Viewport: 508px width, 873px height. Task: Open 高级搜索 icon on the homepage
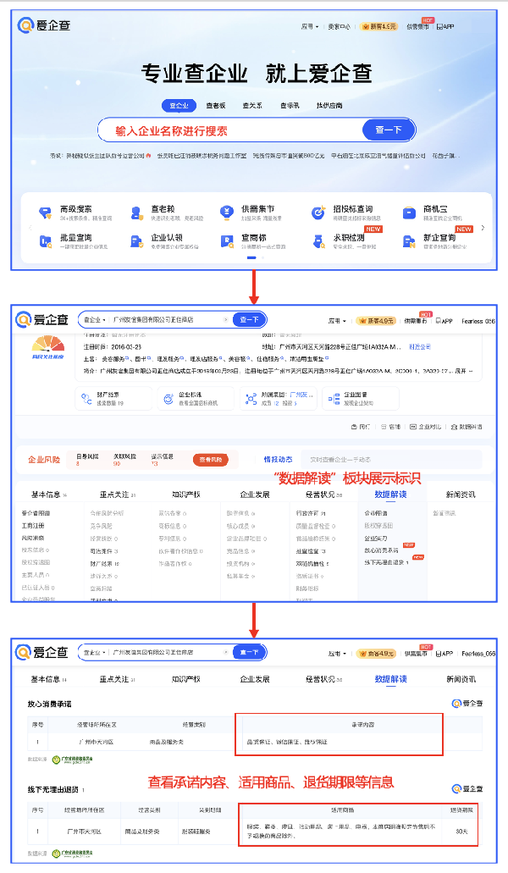[46, 213]
